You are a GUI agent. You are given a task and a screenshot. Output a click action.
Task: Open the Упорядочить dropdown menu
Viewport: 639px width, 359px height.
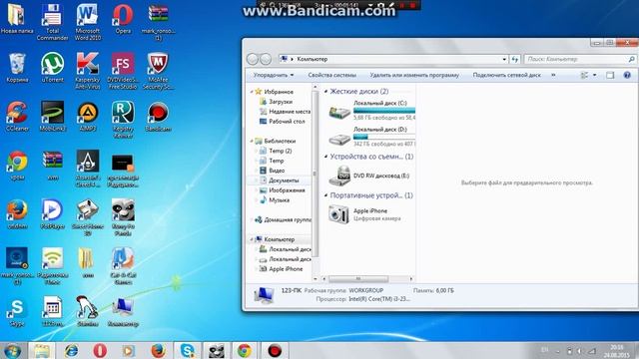[x=273, y=75]
